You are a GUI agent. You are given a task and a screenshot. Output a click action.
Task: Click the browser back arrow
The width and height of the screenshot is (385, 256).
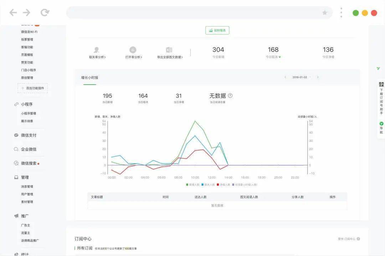coord(13,12)
